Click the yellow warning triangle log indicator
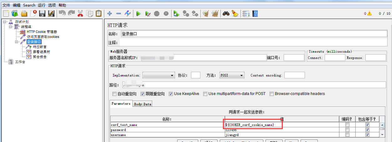The width and height of the screenshot is (392, 142). [x=369, y=13]
